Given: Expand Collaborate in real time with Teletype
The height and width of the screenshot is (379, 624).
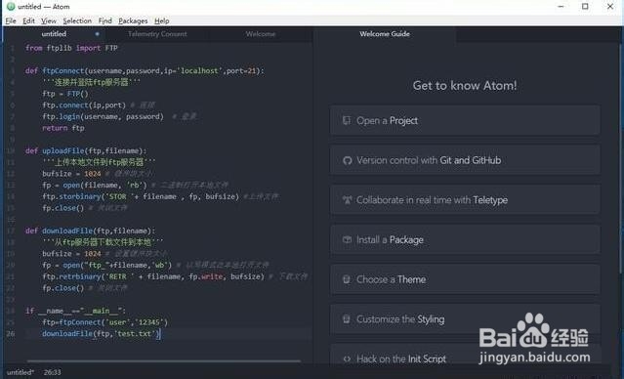Looking at the screenshot, I should pos(465,200).
